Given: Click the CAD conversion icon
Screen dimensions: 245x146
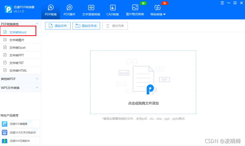Looking at the screenshot, I should [113, 7].
